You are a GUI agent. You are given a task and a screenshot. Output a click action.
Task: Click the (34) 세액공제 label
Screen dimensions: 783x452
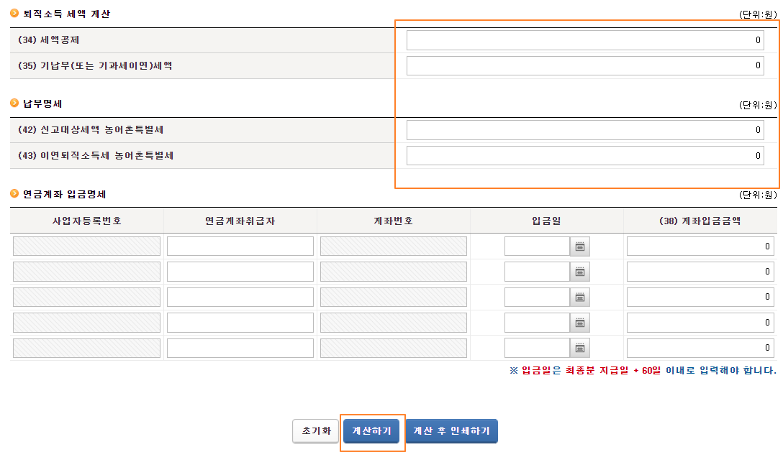point(48,40)
